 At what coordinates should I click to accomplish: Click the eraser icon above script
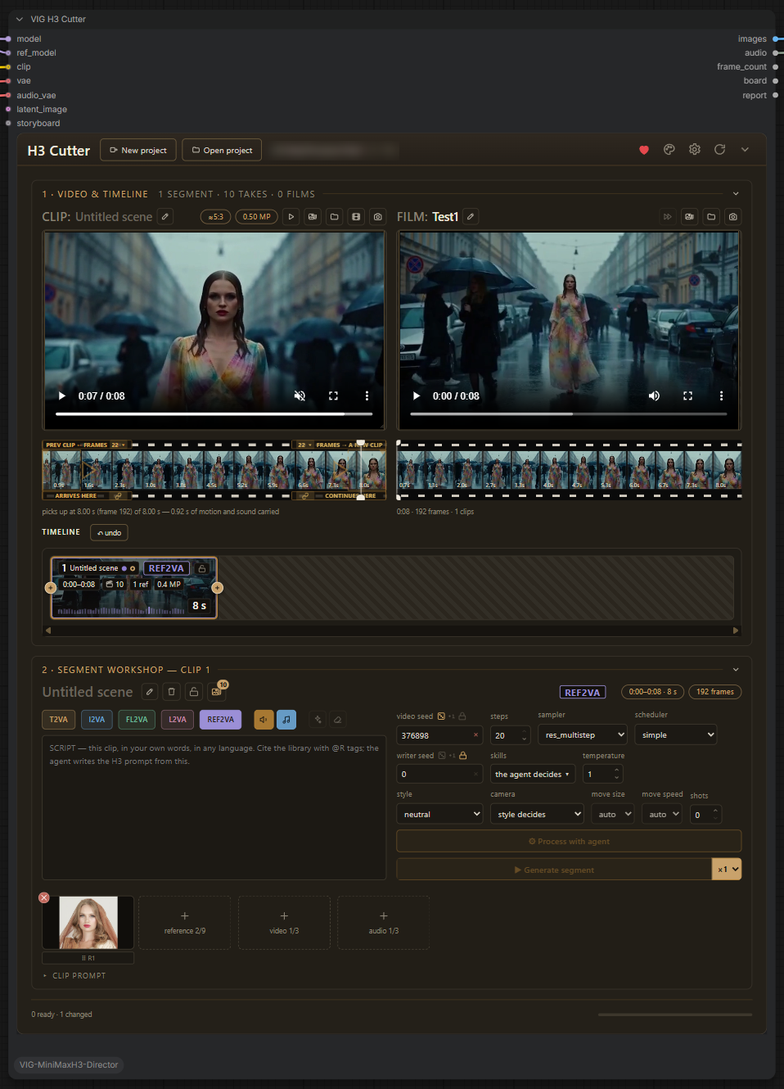338,720
